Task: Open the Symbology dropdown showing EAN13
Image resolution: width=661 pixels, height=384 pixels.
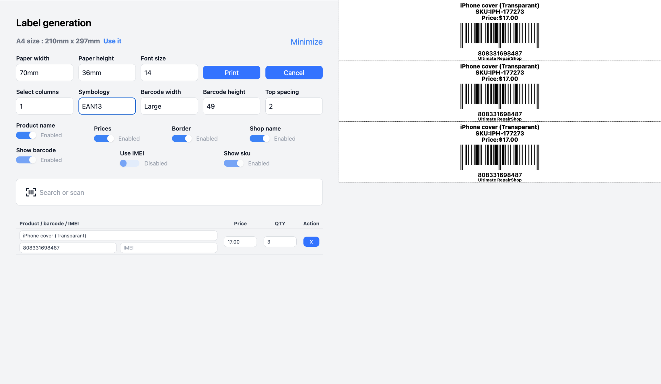Action: click(x=107, y=106)
